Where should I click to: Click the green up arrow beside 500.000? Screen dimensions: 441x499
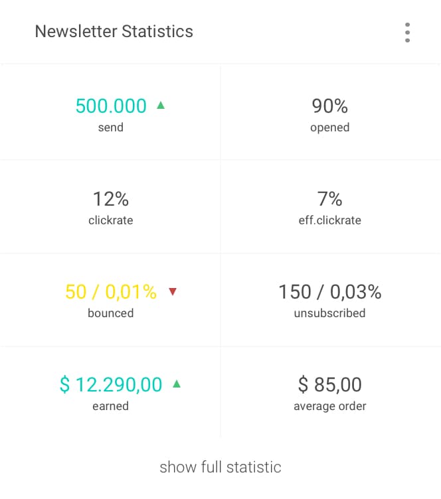161,105
